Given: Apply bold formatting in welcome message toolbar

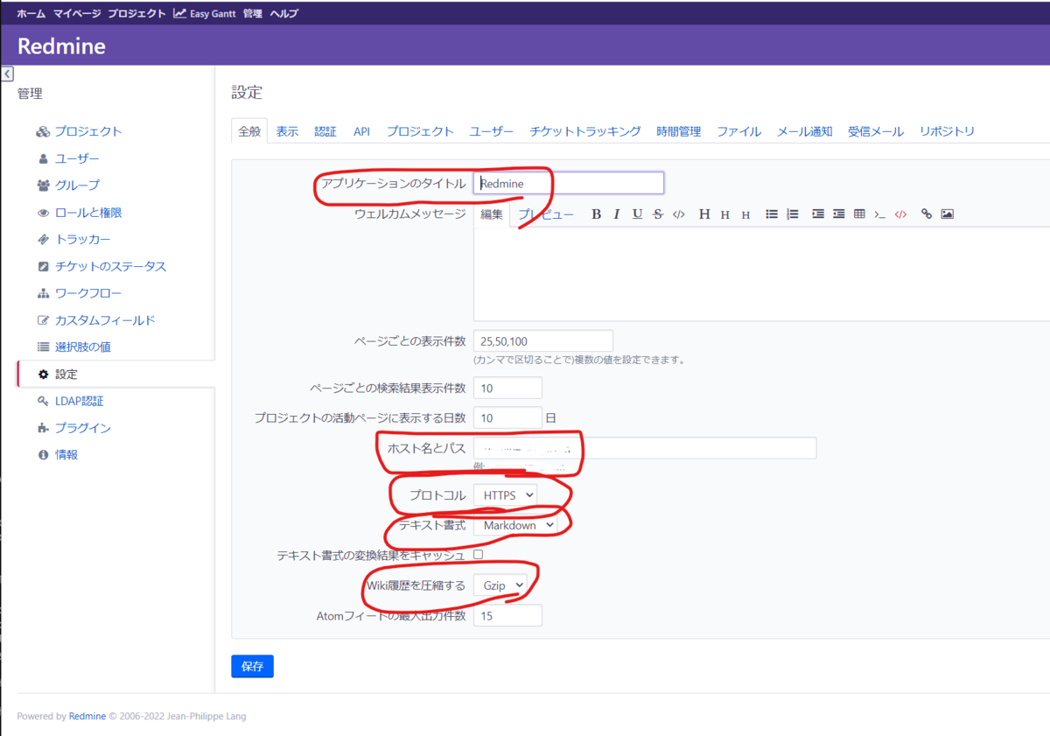Looking at the screenshot, I should click(x=596, y=214).
